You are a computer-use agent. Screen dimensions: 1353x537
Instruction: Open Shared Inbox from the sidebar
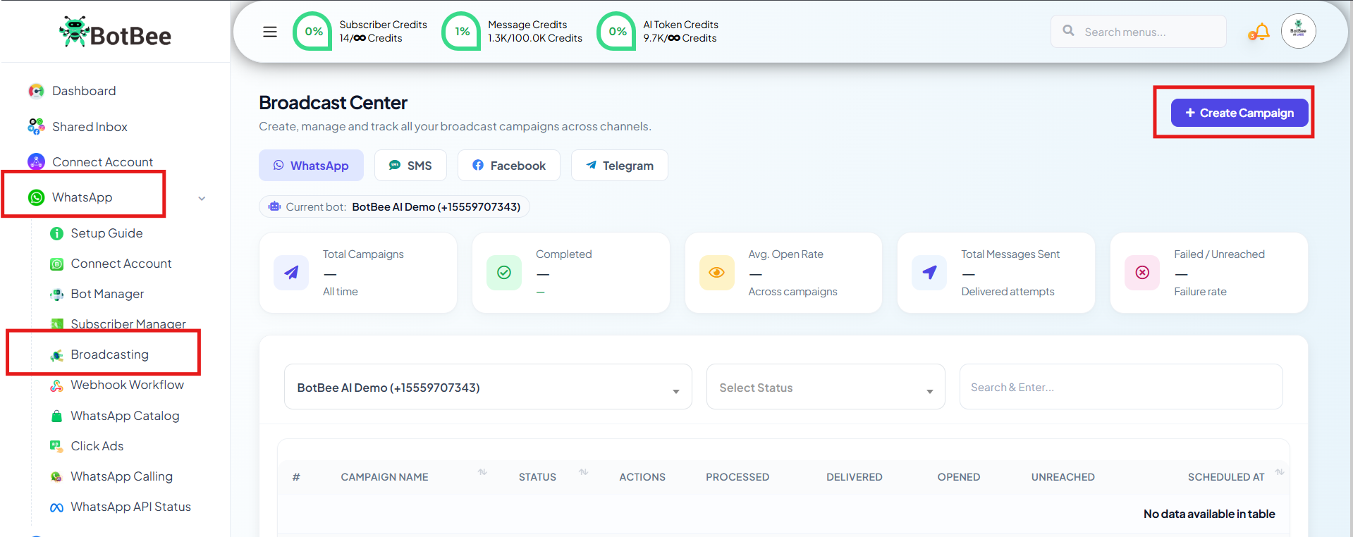(90, 127)
